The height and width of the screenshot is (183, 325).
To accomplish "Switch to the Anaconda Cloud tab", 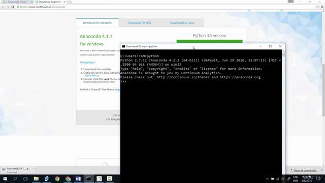I will coord(17,2).
